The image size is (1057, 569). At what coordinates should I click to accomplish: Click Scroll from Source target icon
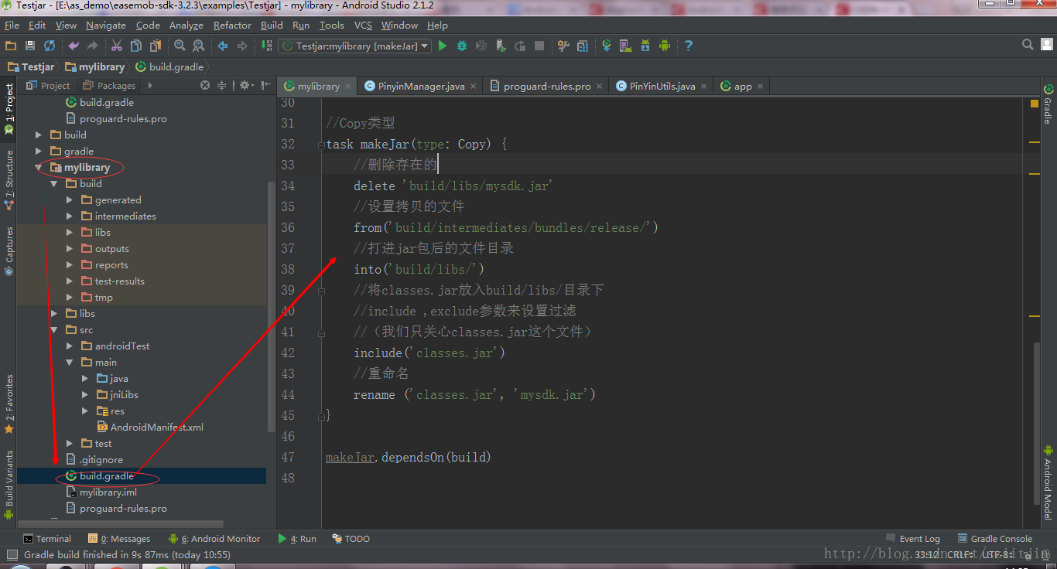[x=205, y=85]
